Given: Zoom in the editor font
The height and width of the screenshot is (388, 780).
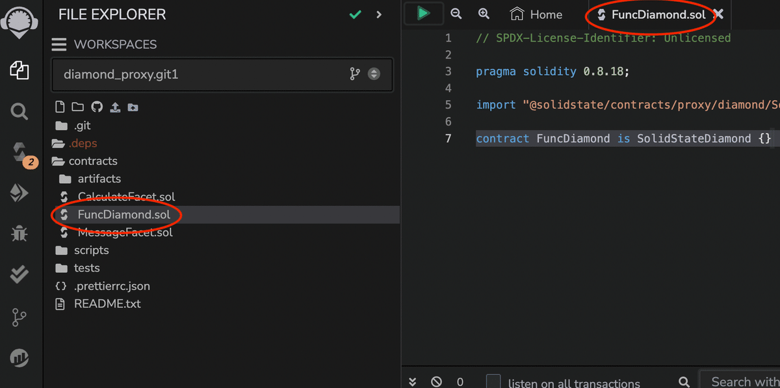Looking at the screenshot, I should (x=484, y=14).
